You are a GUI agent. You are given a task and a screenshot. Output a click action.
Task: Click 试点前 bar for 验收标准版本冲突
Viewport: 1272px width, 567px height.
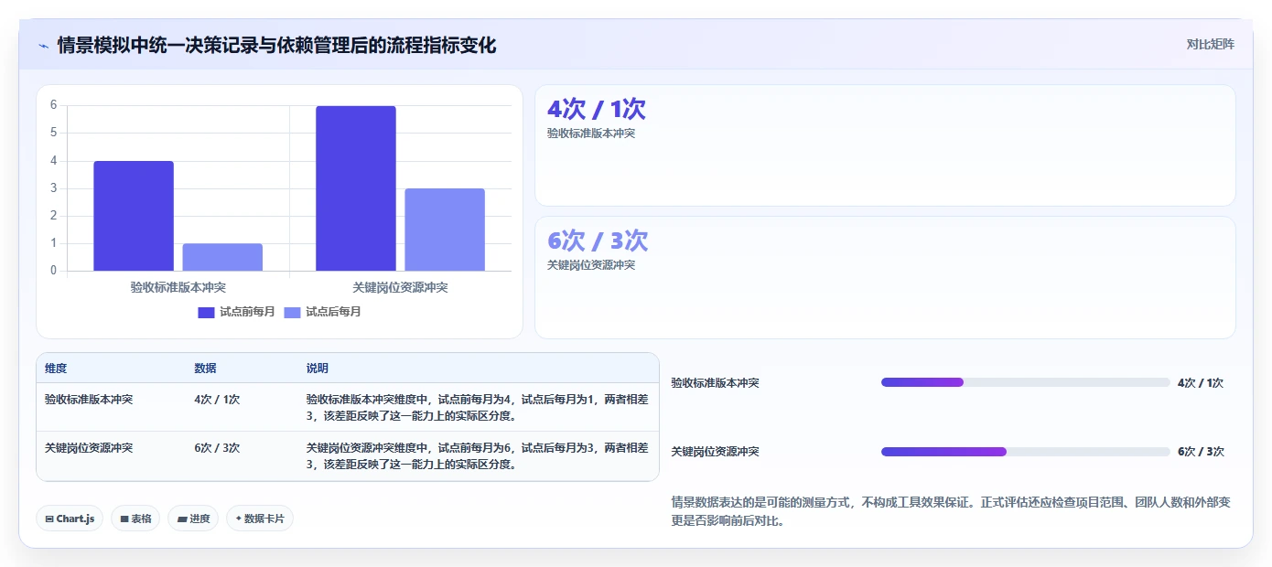click(x=134, y=216)
